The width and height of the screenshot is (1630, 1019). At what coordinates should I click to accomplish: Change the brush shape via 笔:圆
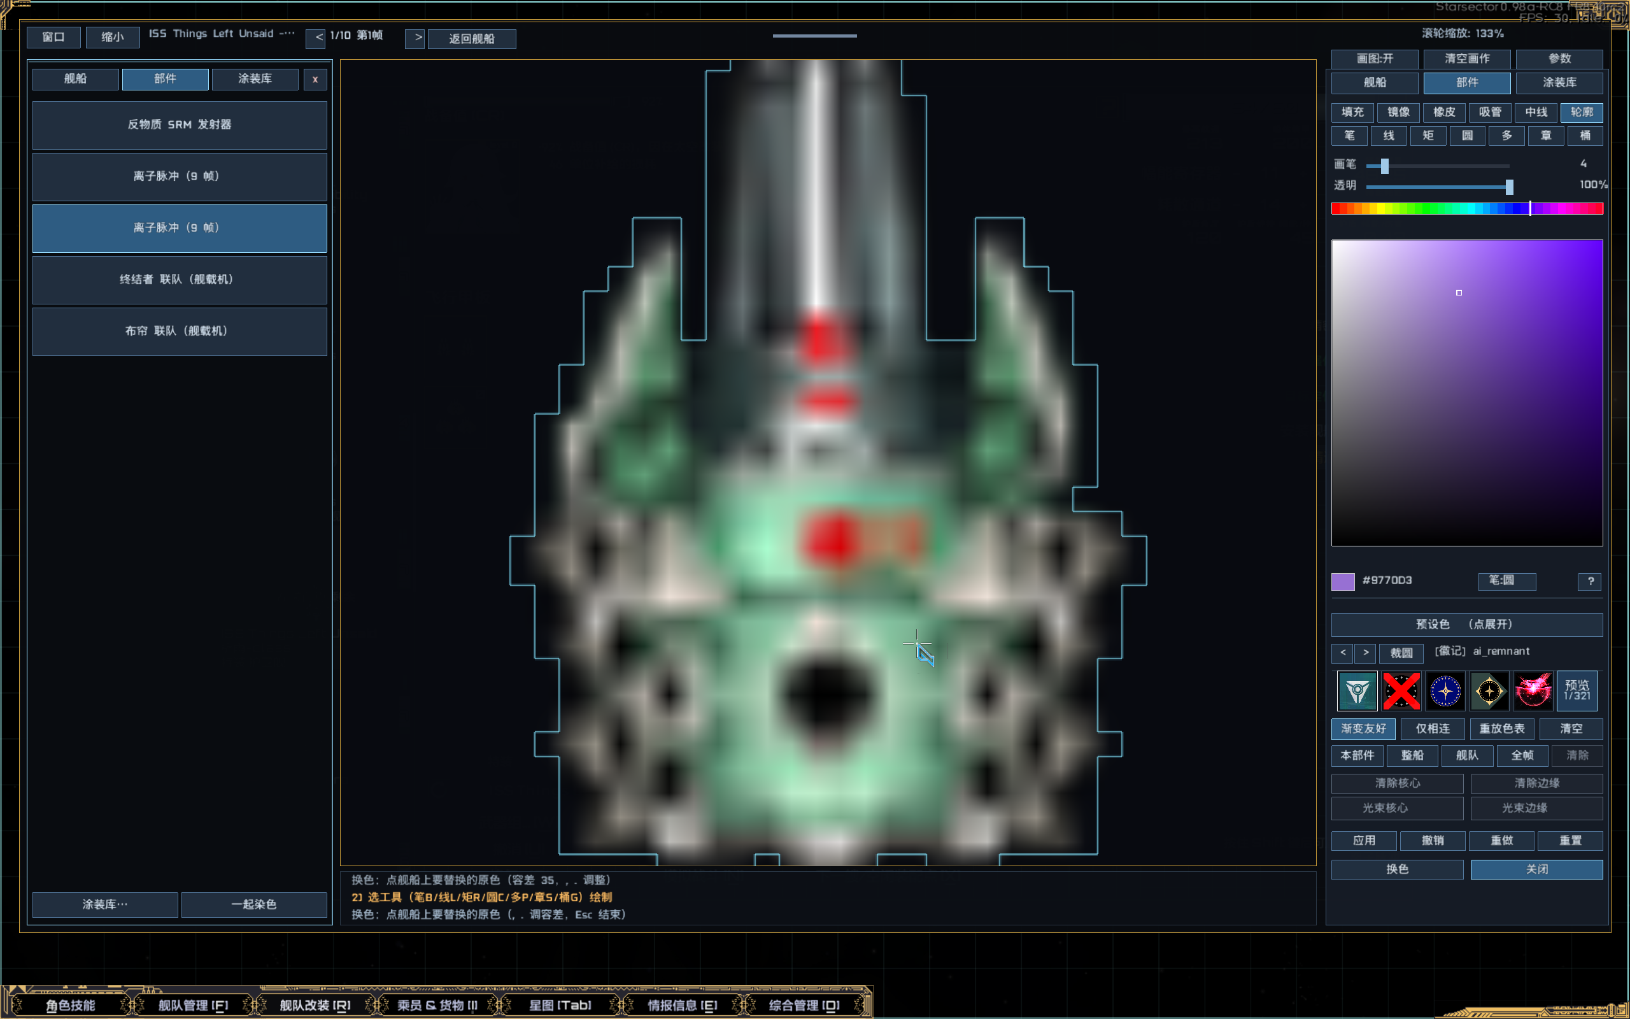point(1506,581)
